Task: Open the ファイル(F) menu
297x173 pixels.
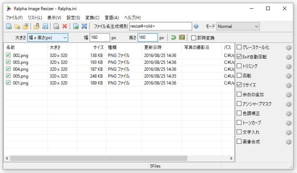Action: point(14,18)
